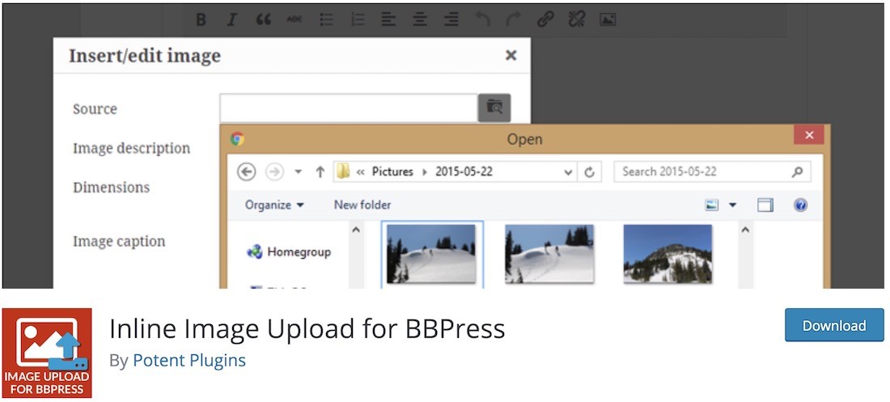The image size is (890, 402).
Task: Insert a link from the editor toolbar
Action: pos(545,20)
